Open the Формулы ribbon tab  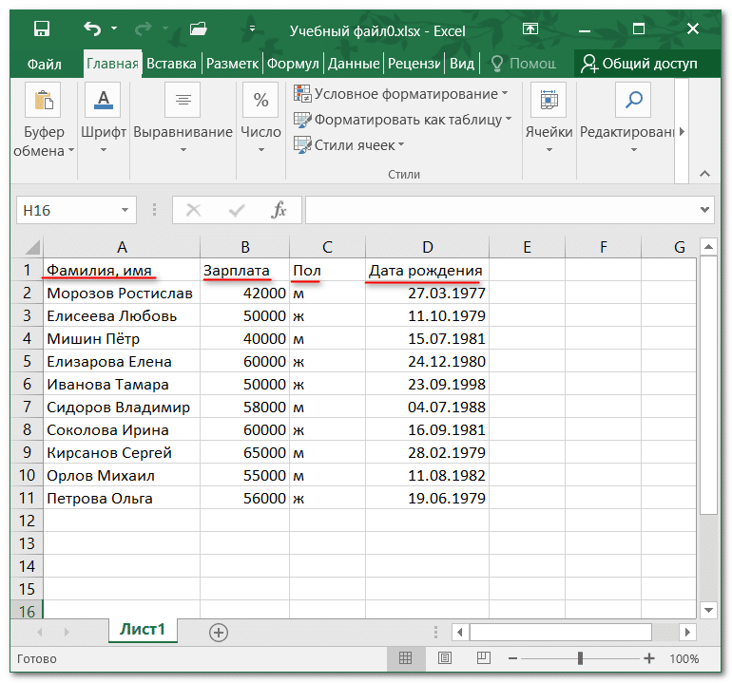click(293, 64)
